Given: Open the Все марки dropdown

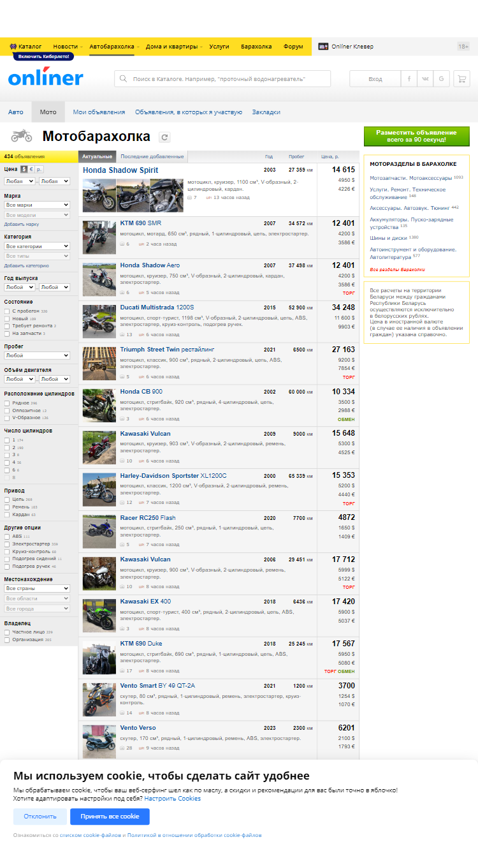Looking at the screenshot, I should click(x=37, y=205).
